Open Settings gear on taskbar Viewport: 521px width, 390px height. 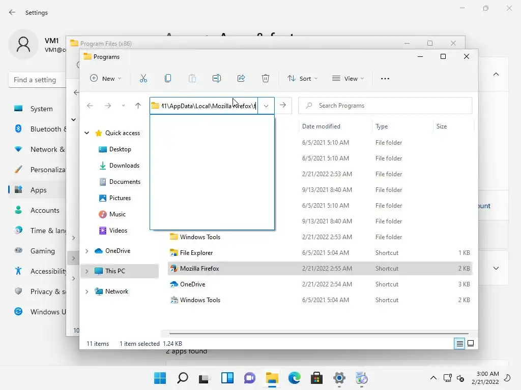pos(339,378)
